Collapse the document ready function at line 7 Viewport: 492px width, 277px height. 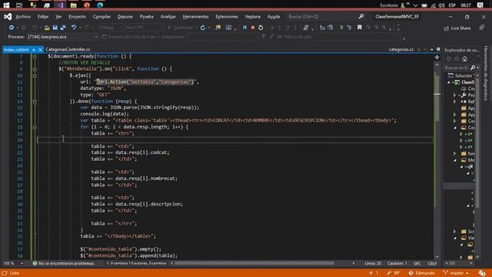click(35, 56)
